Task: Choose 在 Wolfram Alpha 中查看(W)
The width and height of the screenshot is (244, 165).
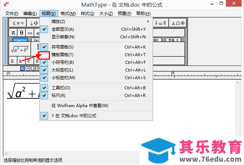Action: pyautogui.click(x=96, y=106)
